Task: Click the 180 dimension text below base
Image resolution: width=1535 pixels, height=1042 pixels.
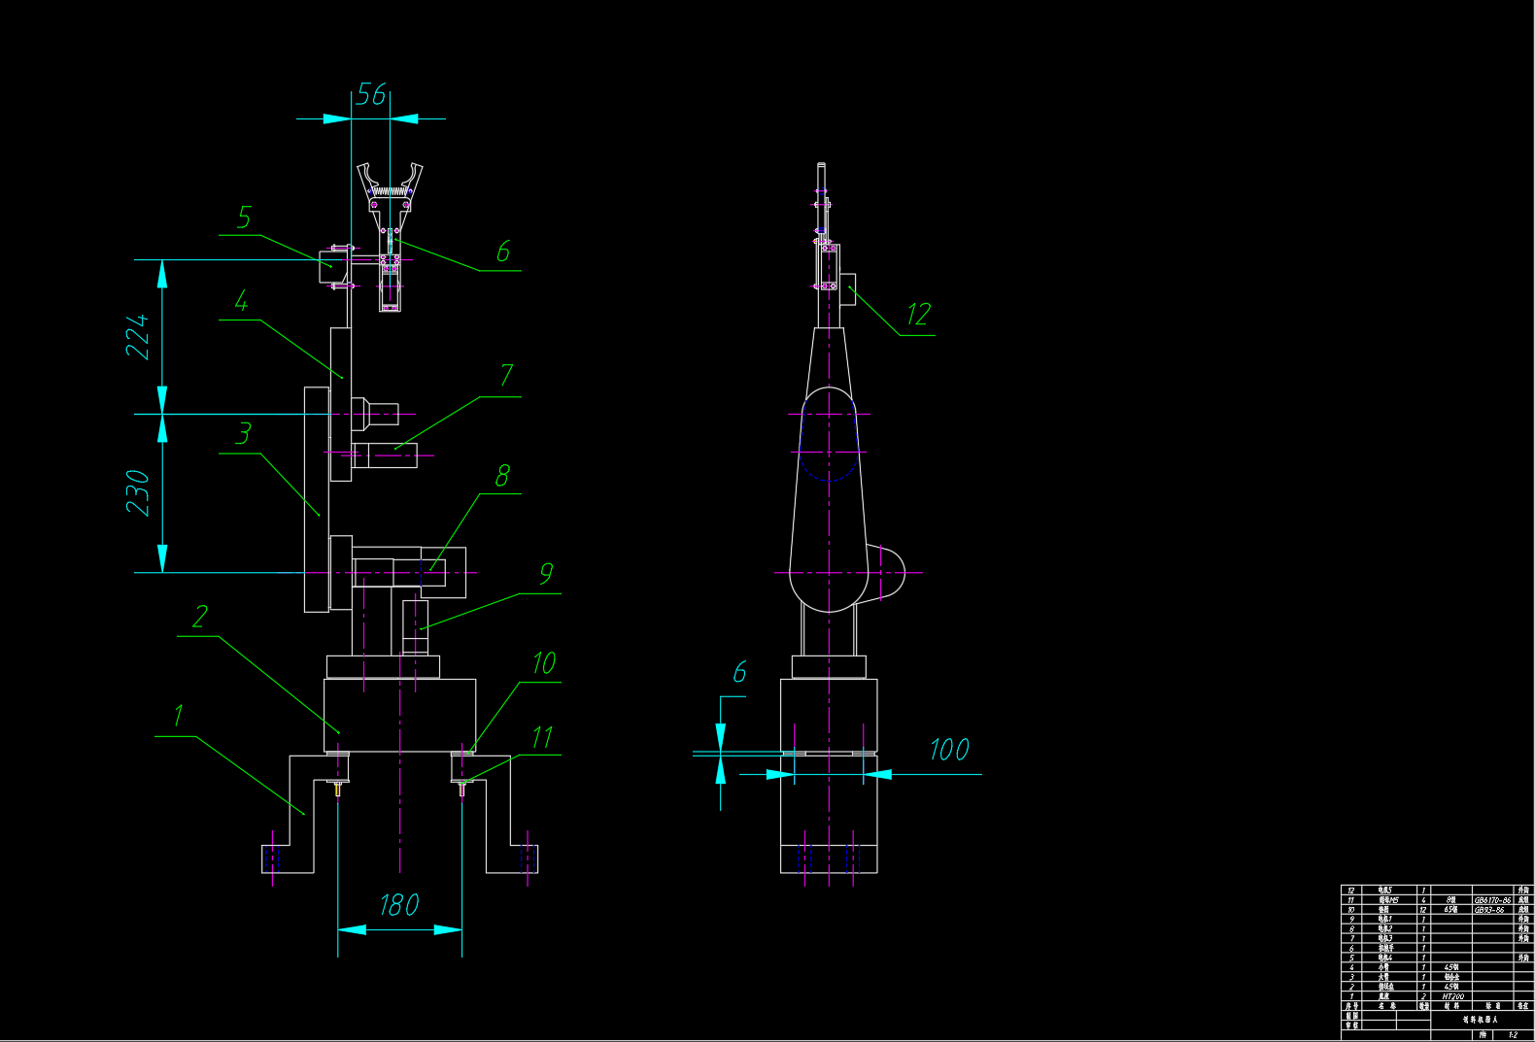Action: tap(399, 905)
